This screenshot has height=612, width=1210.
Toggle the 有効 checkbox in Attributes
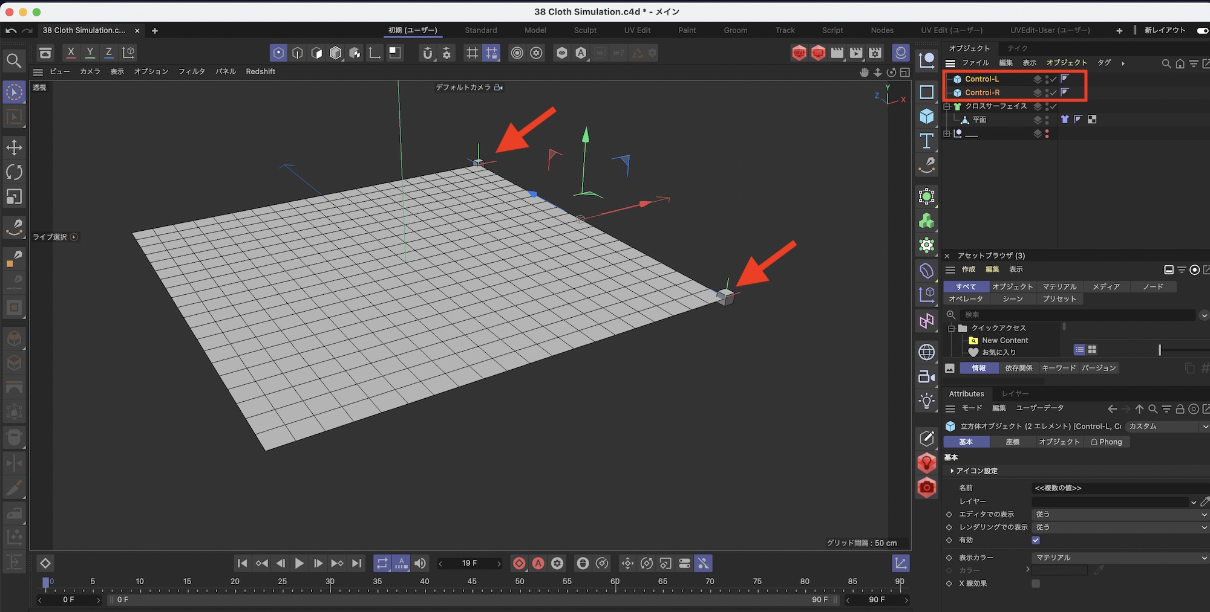(x=1036, y=540)
